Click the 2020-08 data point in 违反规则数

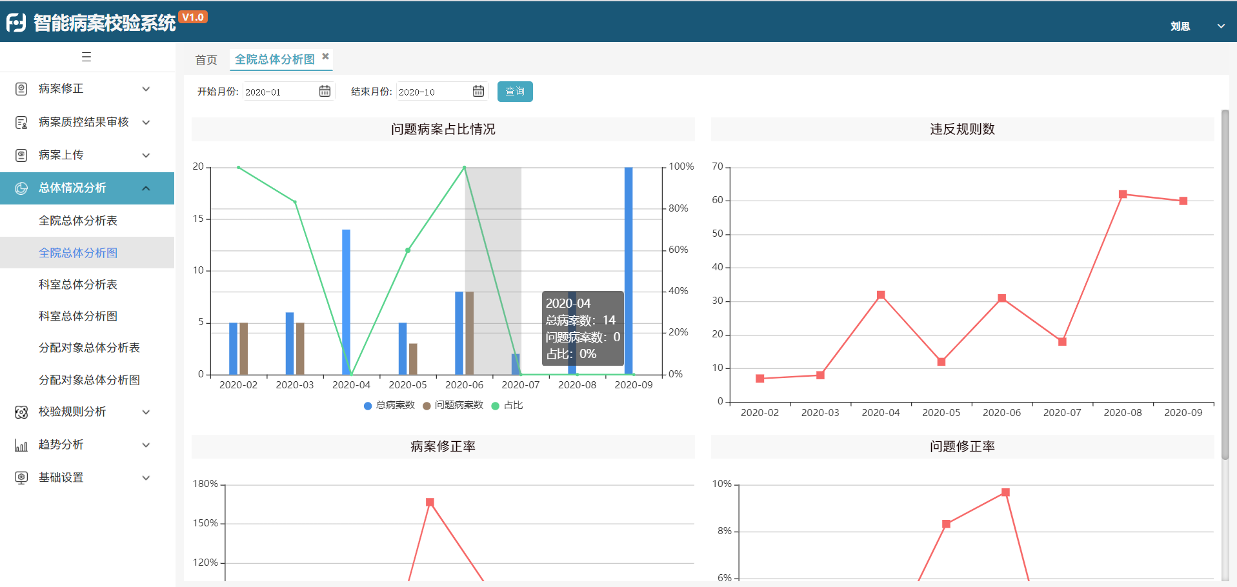pyautogui.click(x=1123, y=194)
